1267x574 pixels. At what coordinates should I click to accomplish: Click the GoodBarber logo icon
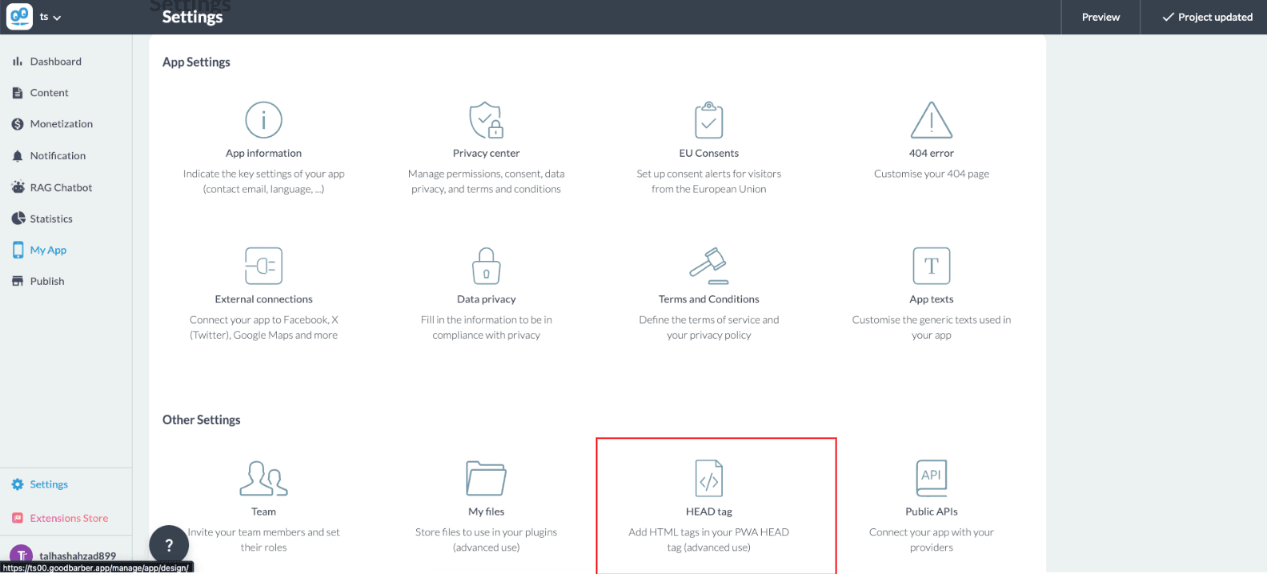point(19,16)
